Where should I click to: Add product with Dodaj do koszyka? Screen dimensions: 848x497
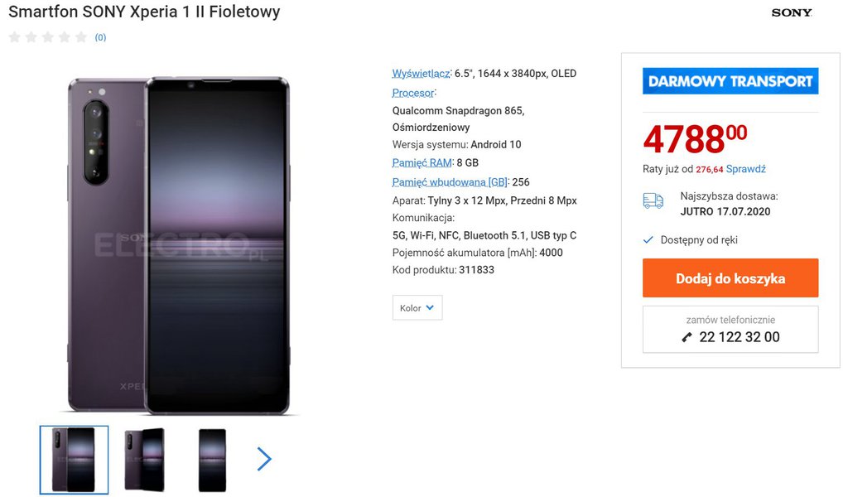[x=730, y=278]
